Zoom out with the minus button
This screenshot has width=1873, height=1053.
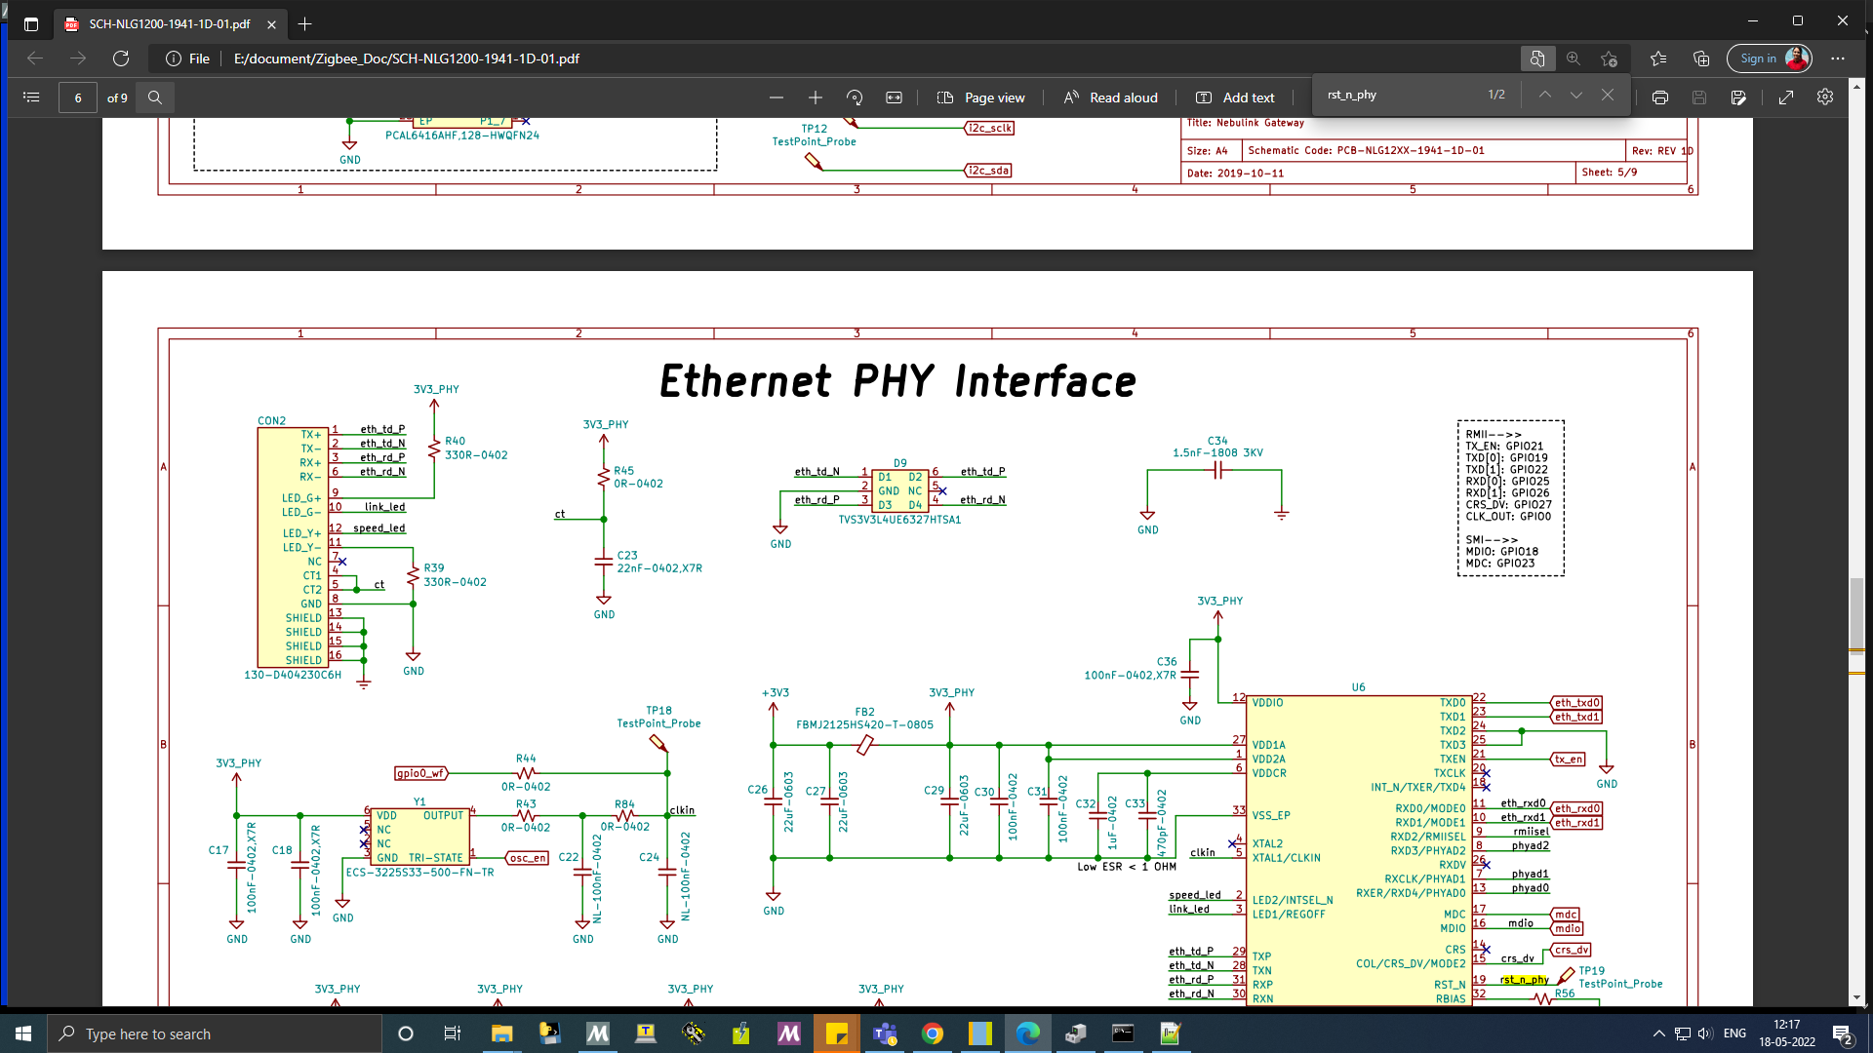click(777, 97)
